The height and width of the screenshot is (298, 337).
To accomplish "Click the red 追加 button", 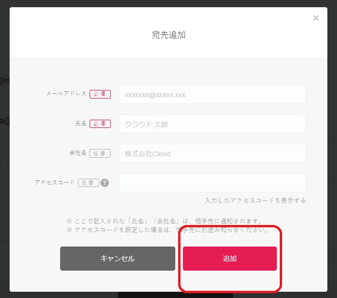I will point(230,259).
